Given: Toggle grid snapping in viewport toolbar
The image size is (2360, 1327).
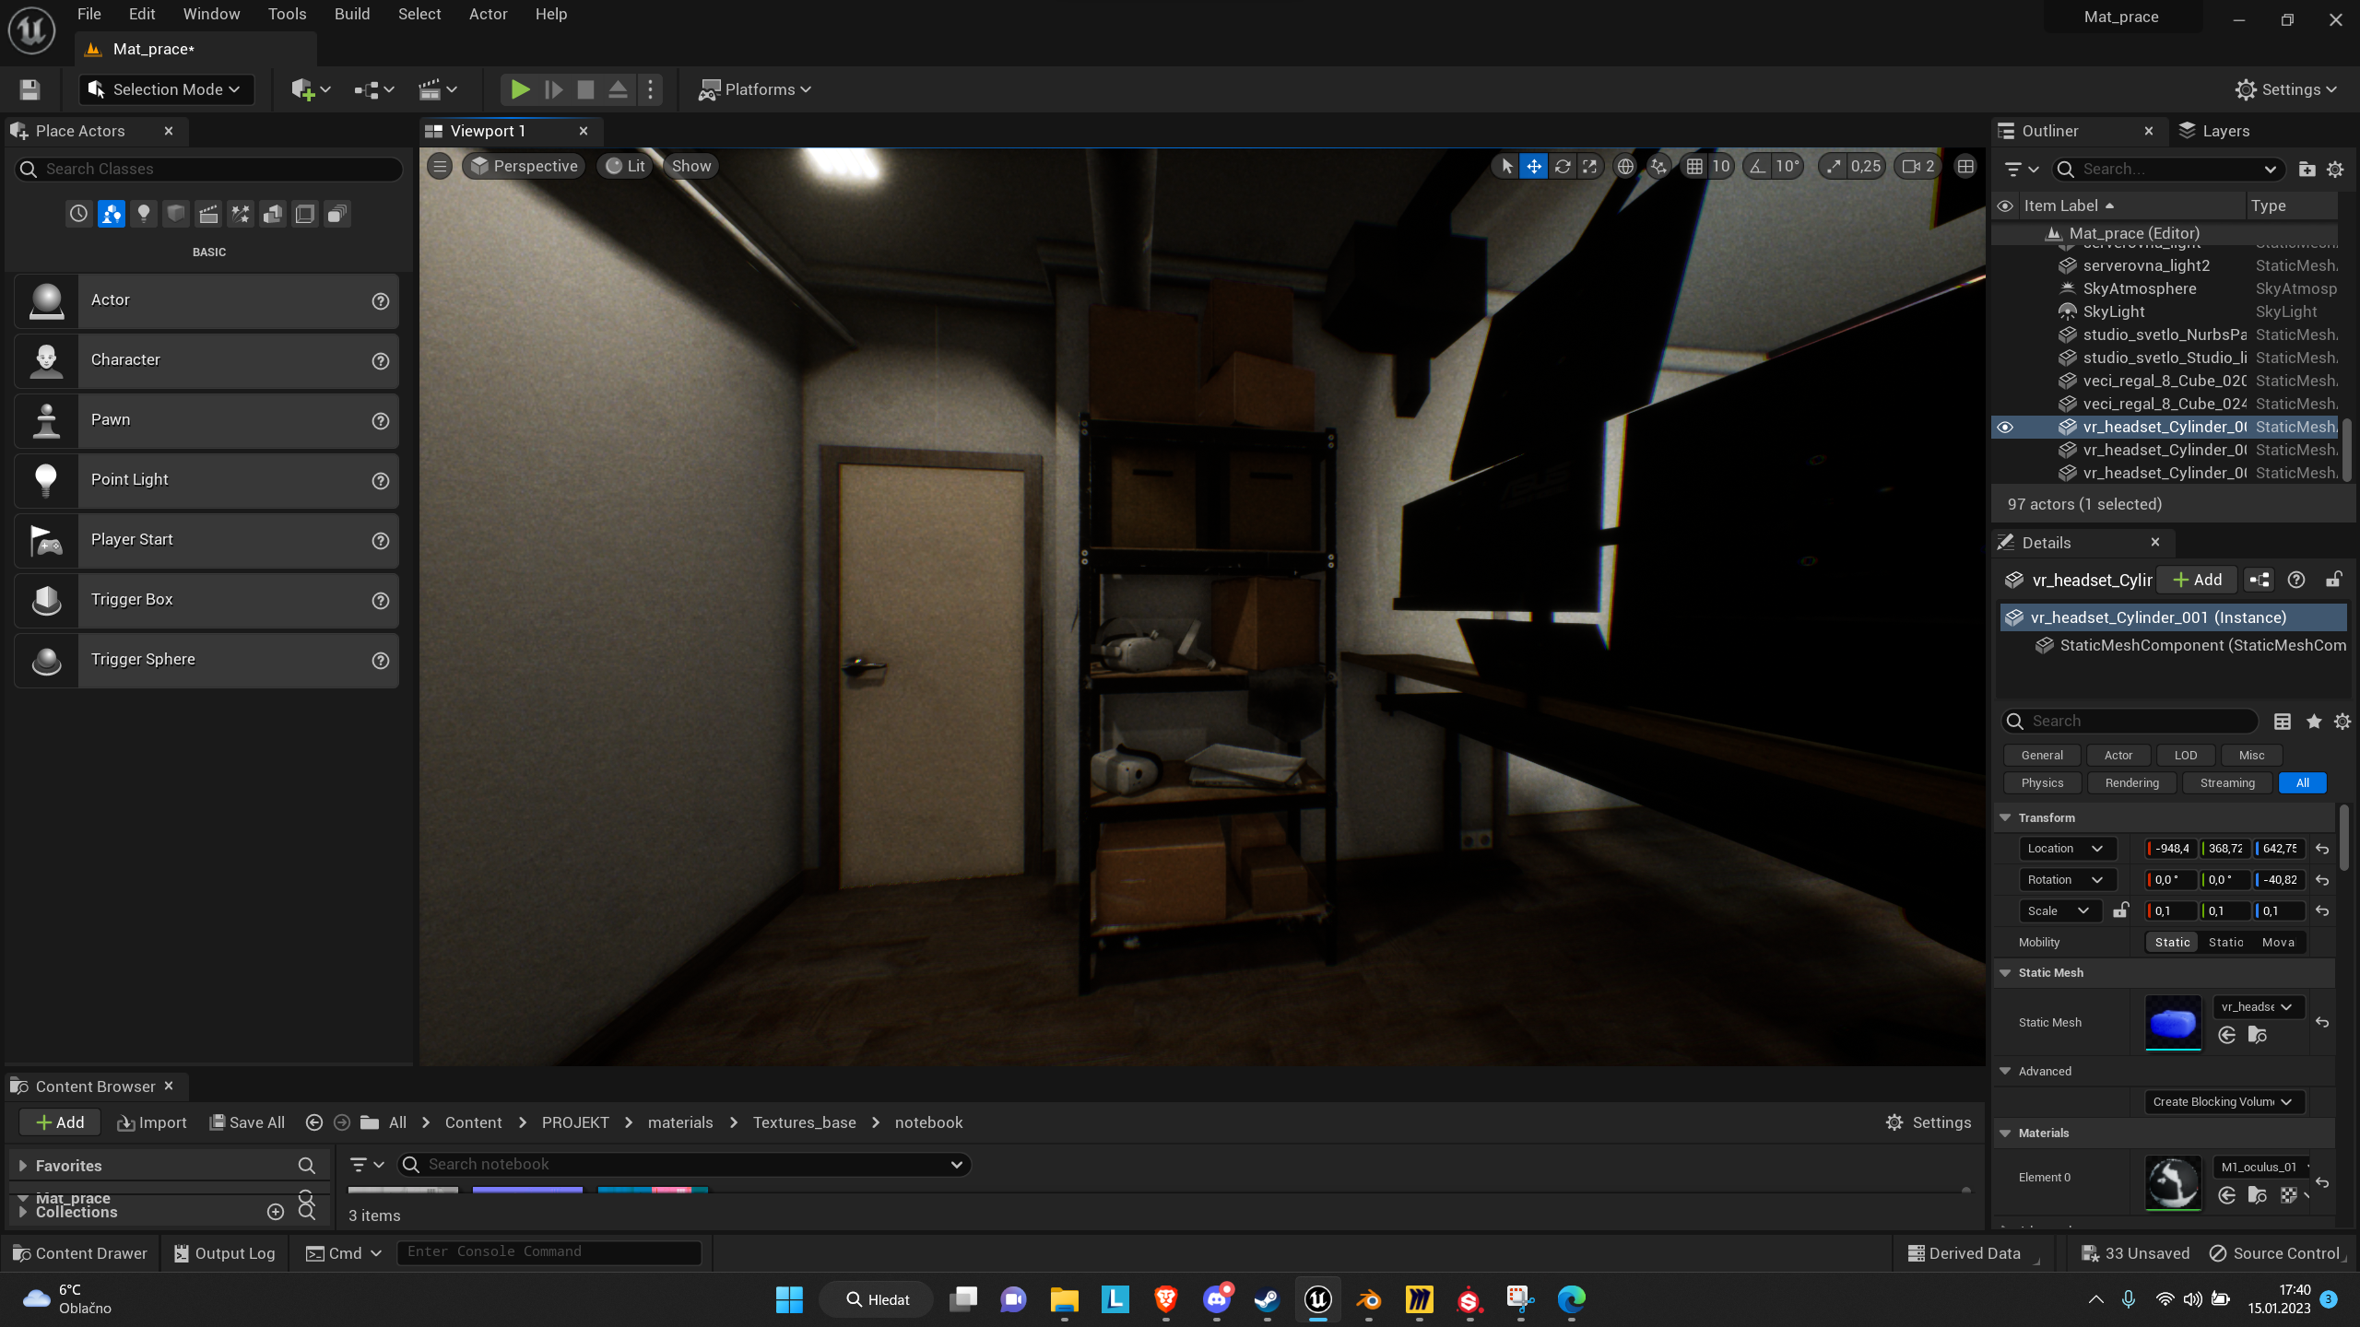Looking at the screenshot, I should pyautogui.click(x=1694, y=166).
